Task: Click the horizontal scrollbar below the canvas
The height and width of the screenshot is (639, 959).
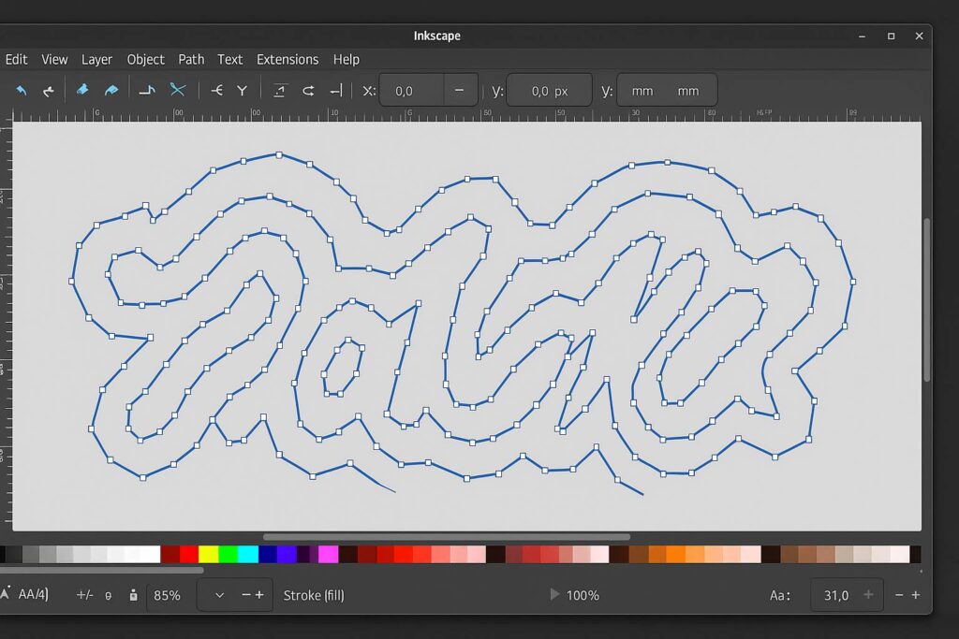Action: pyautogui.click(x=447, y=537)
